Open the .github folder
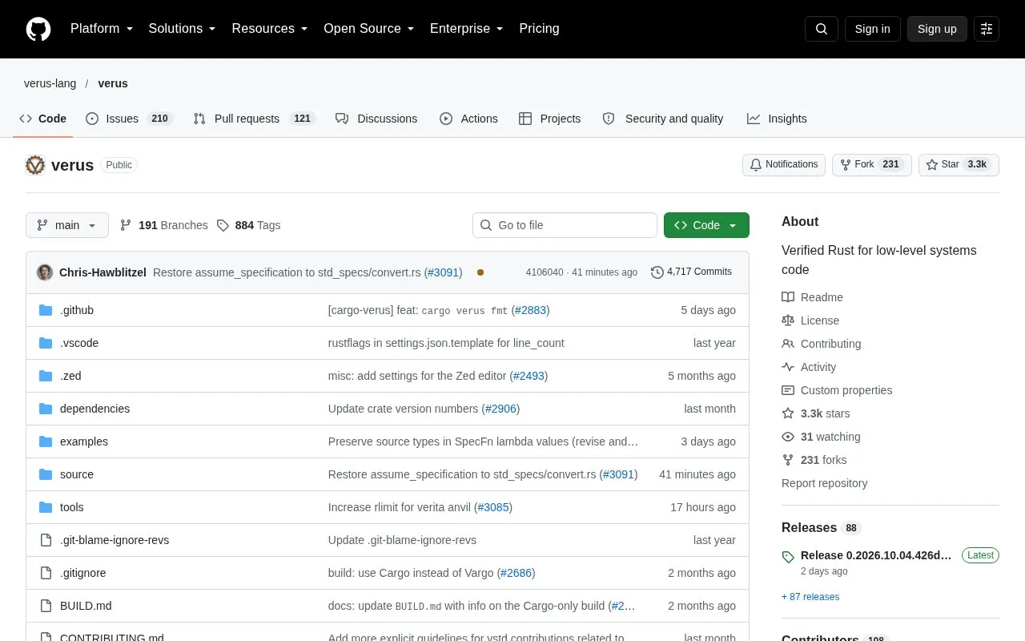Viewport: 1025px width, 641px height. [x=77, y=310]
